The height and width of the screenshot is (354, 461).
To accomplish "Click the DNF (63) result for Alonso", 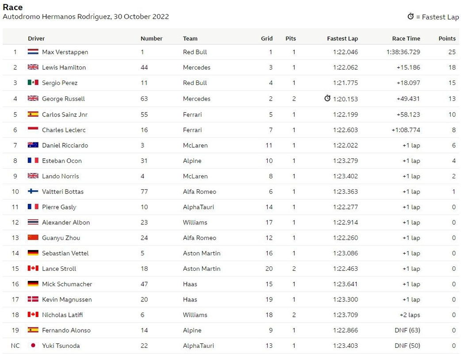I will coord(407,330).
